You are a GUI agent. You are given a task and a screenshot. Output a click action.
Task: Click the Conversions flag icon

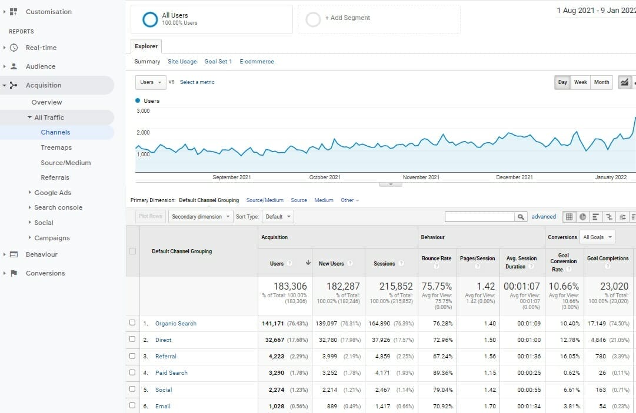click(x=14, y=273)
